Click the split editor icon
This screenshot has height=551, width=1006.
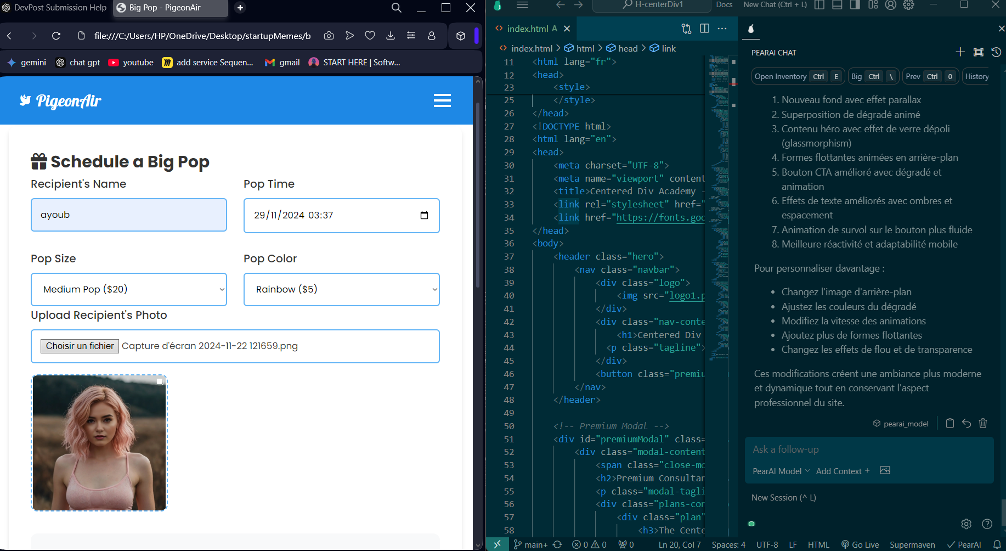705,29
